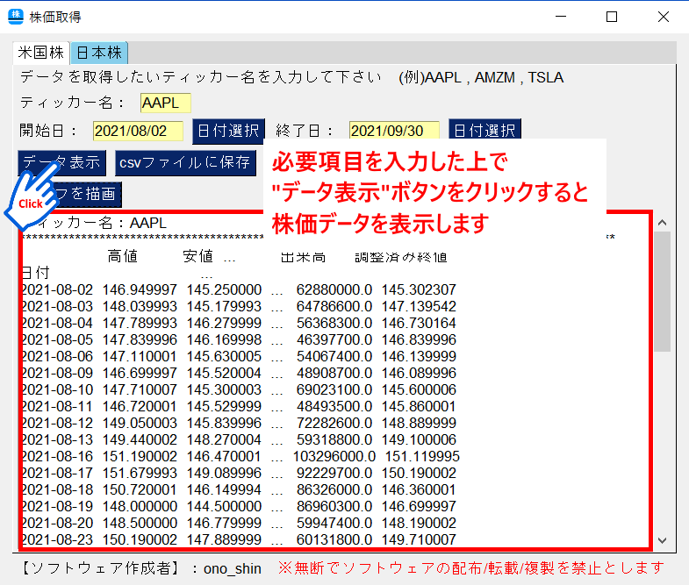This screenshot has width=689, height=585.
Task: Select the 2021-08-05 row date
Action: click(58, 340)
